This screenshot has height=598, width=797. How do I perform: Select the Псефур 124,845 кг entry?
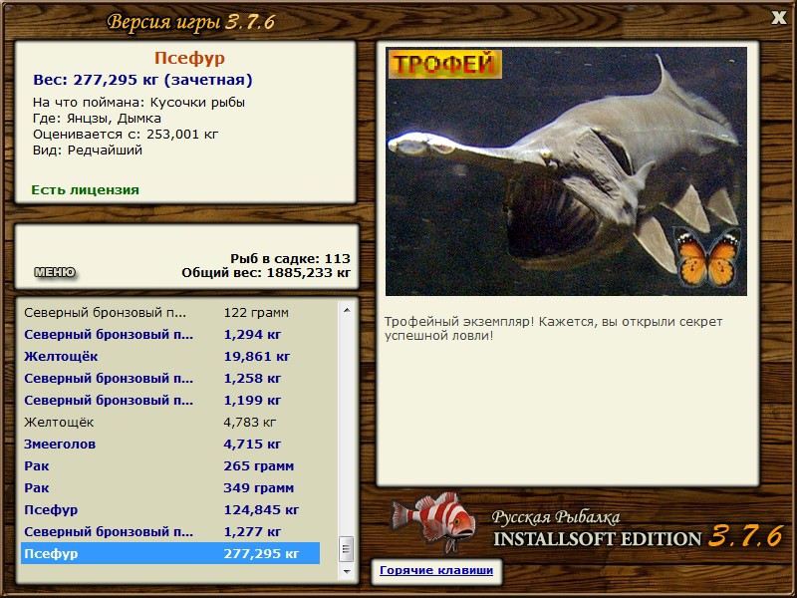170,509
